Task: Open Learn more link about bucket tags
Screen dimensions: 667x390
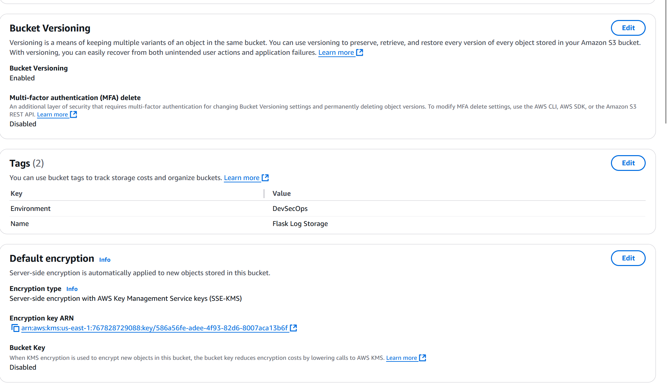Action: point(242,178)
